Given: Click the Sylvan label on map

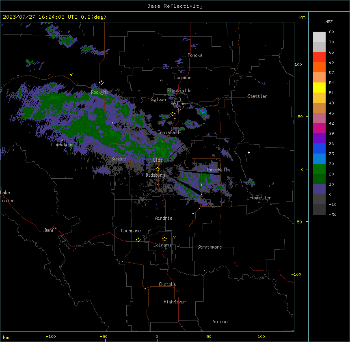Looking at the screenshot, I should pyautogui.click(x=158, y=100).
